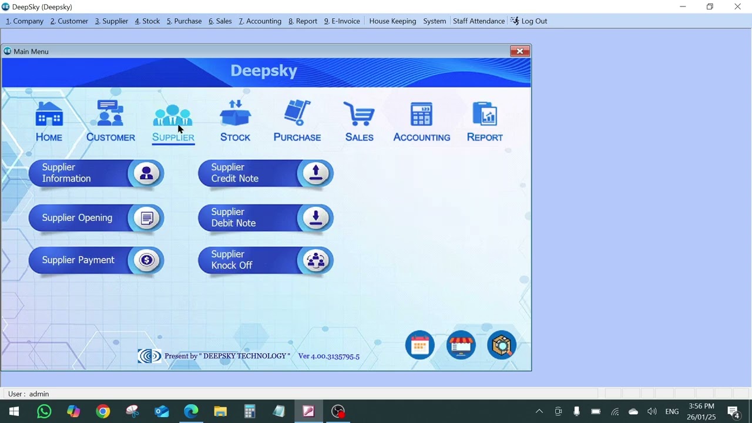Switch the ENG input language
Viewport: 752px width, 423px height.
(x=672, y=411)
